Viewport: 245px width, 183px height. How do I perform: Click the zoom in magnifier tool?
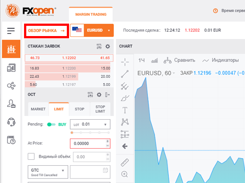coord(125,174)
